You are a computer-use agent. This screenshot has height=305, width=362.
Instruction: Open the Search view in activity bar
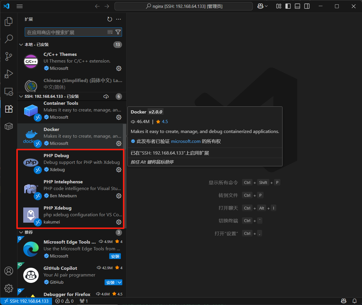[x=9, y=39]
